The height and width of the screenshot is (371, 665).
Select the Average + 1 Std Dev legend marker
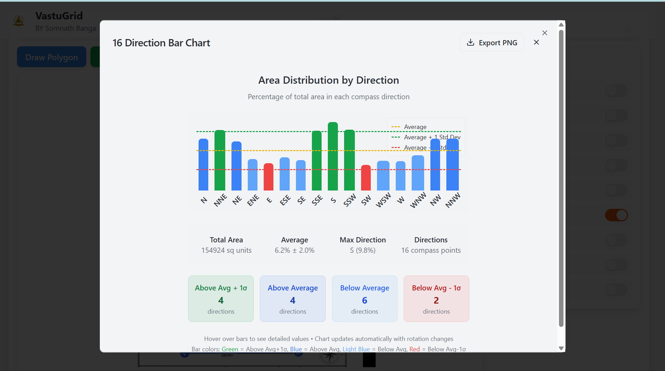pyautogui.click(x=395, y=137)
